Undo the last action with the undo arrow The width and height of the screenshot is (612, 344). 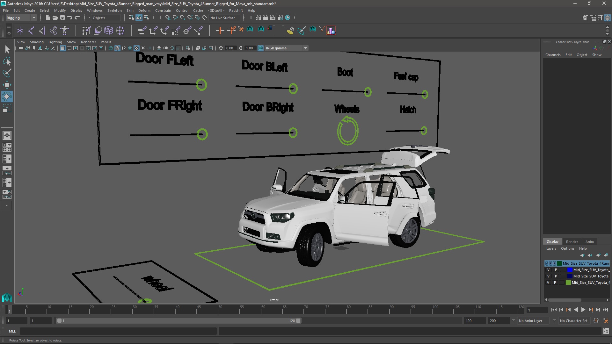point(69,18)
